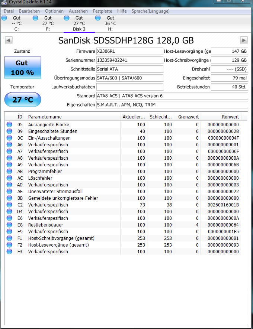Click status orb for Unerwarteter Stromausfall row
This screenshot has width=253, height=329.
click(9, 191)
